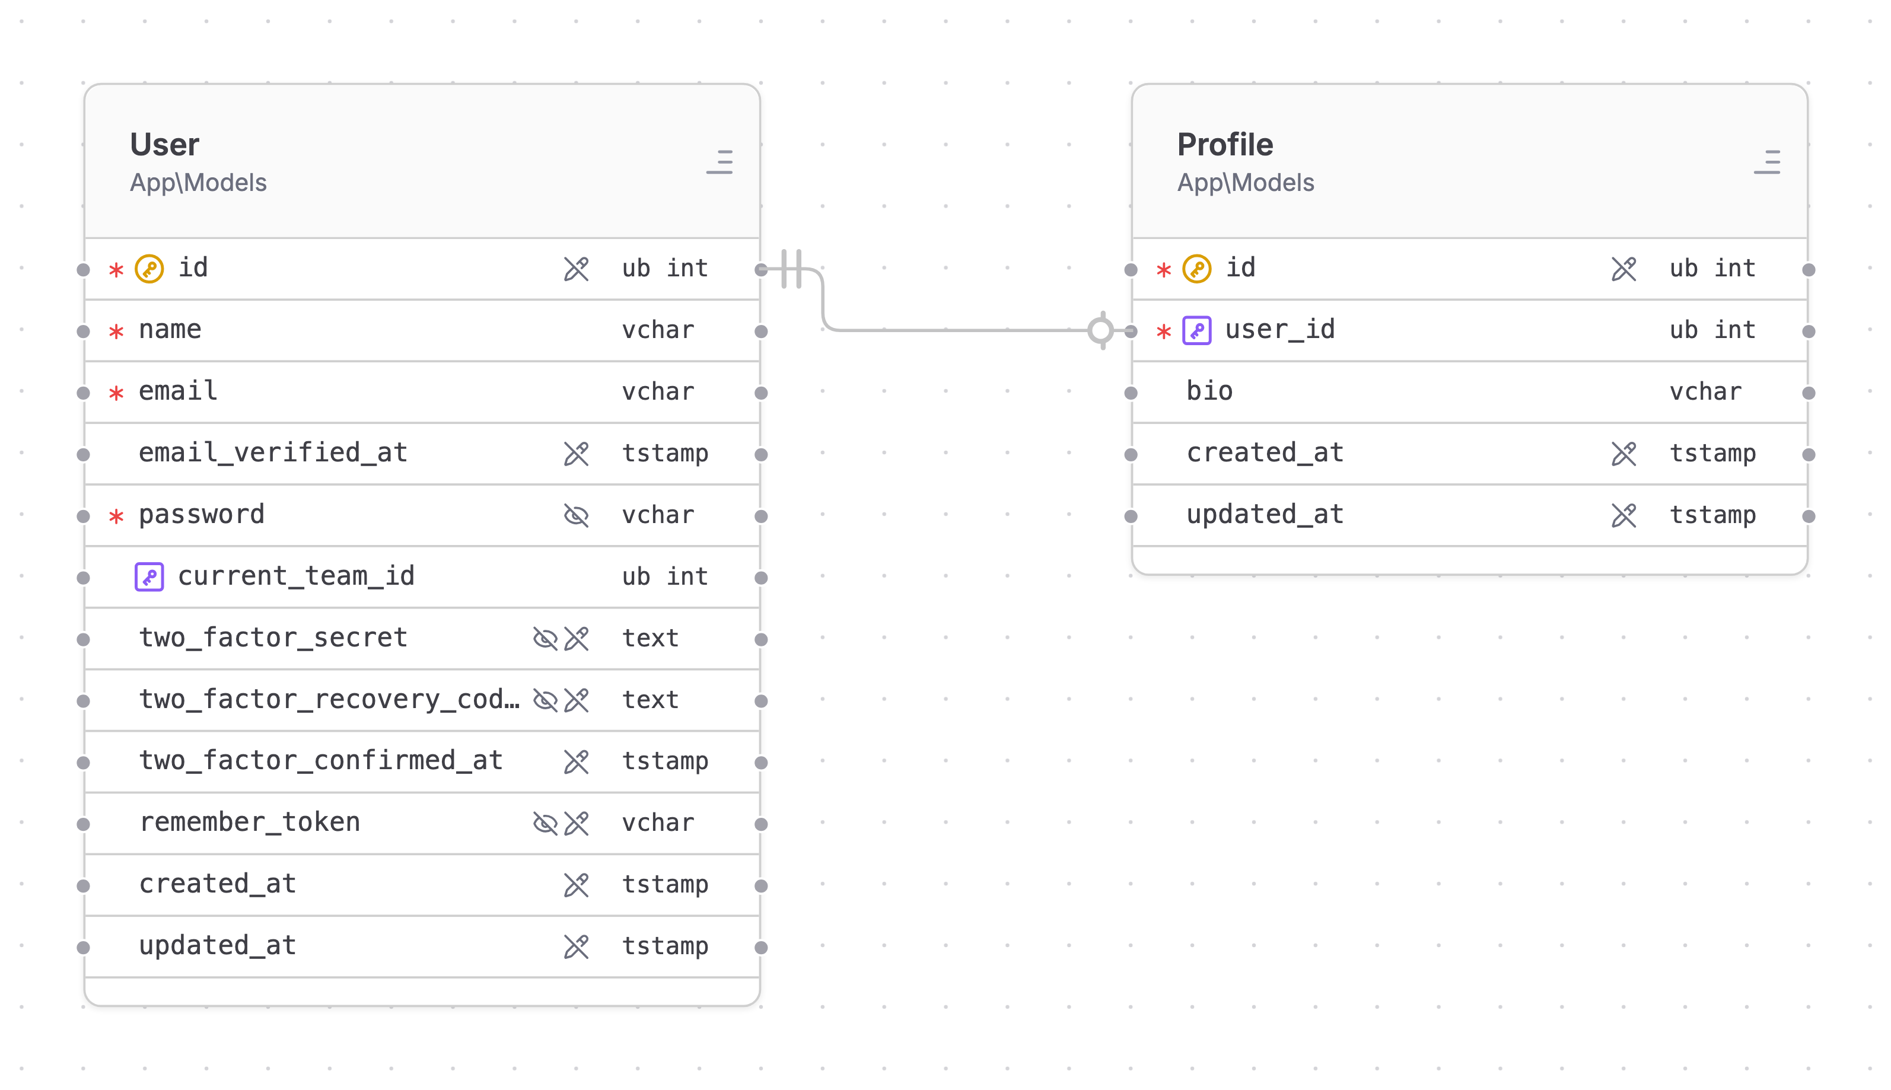Screen dimensions: 1891x1090
Task: Click pencil icon on Profile created_at
Action: click(1623, 454)
